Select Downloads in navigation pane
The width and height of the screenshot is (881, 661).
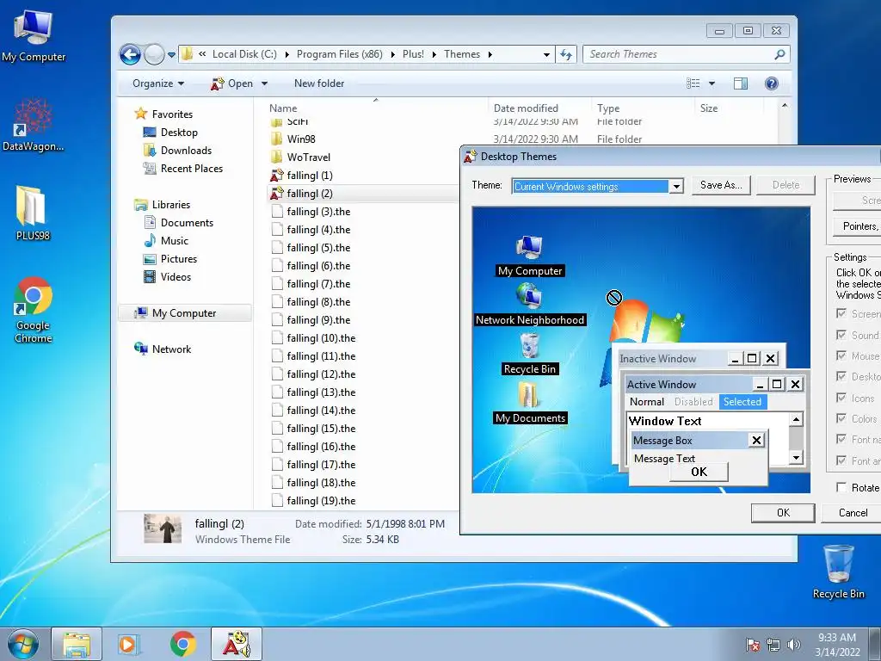click(177, 151)
